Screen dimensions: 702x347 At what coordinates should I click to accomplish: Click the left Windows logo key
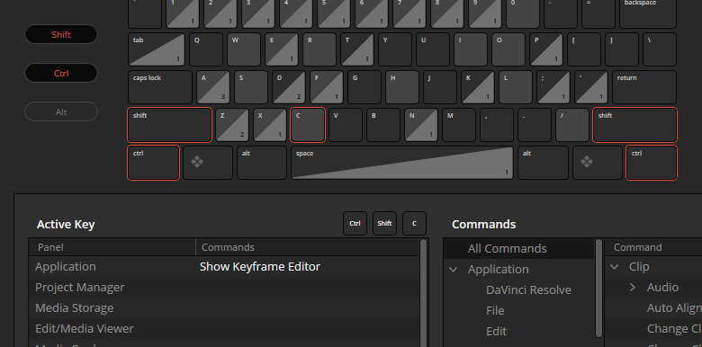click(x=208, y=163)
